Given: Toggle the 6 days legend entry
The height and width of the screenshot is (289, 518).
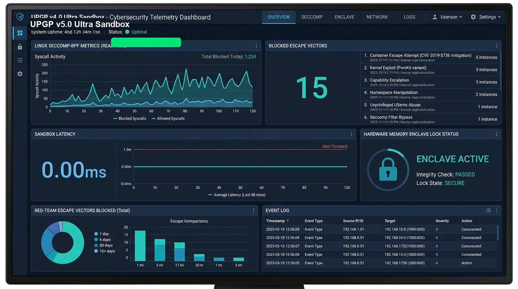Looking at the screenshot, I should pos(102,240).
